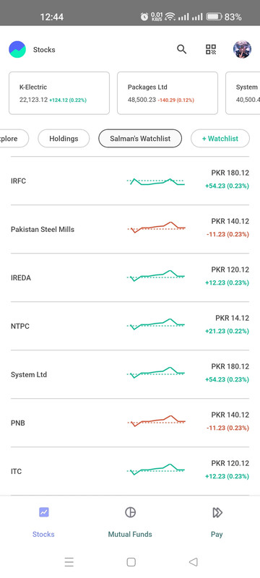
Task: Open the IRFC stock row
Action: [x=130, y=181]
